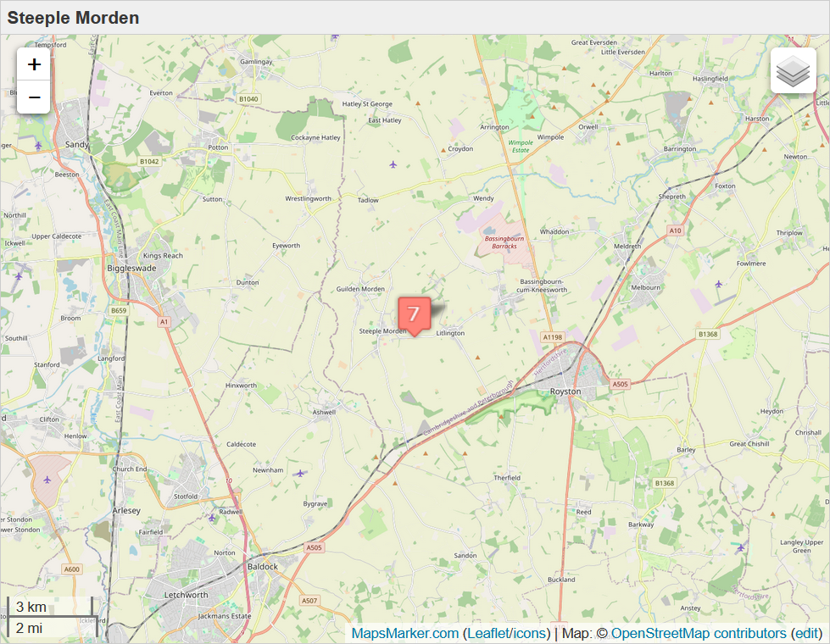
Task: Click the Royston town label
Action: click(565, 391)
